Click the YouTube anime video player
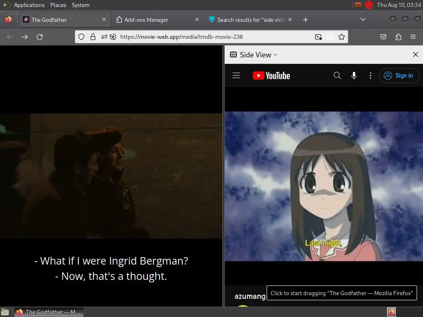This screenshot has height=317, width=423. tap(324, 186)
